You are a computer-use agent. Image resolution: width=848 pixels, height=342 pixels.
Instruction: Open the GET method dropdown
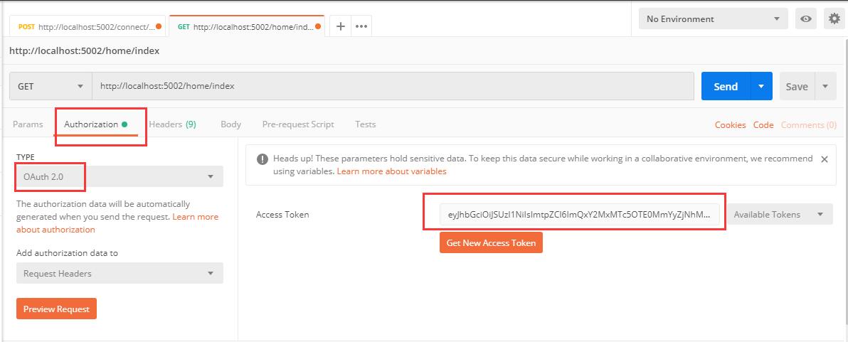coord(50,86)
